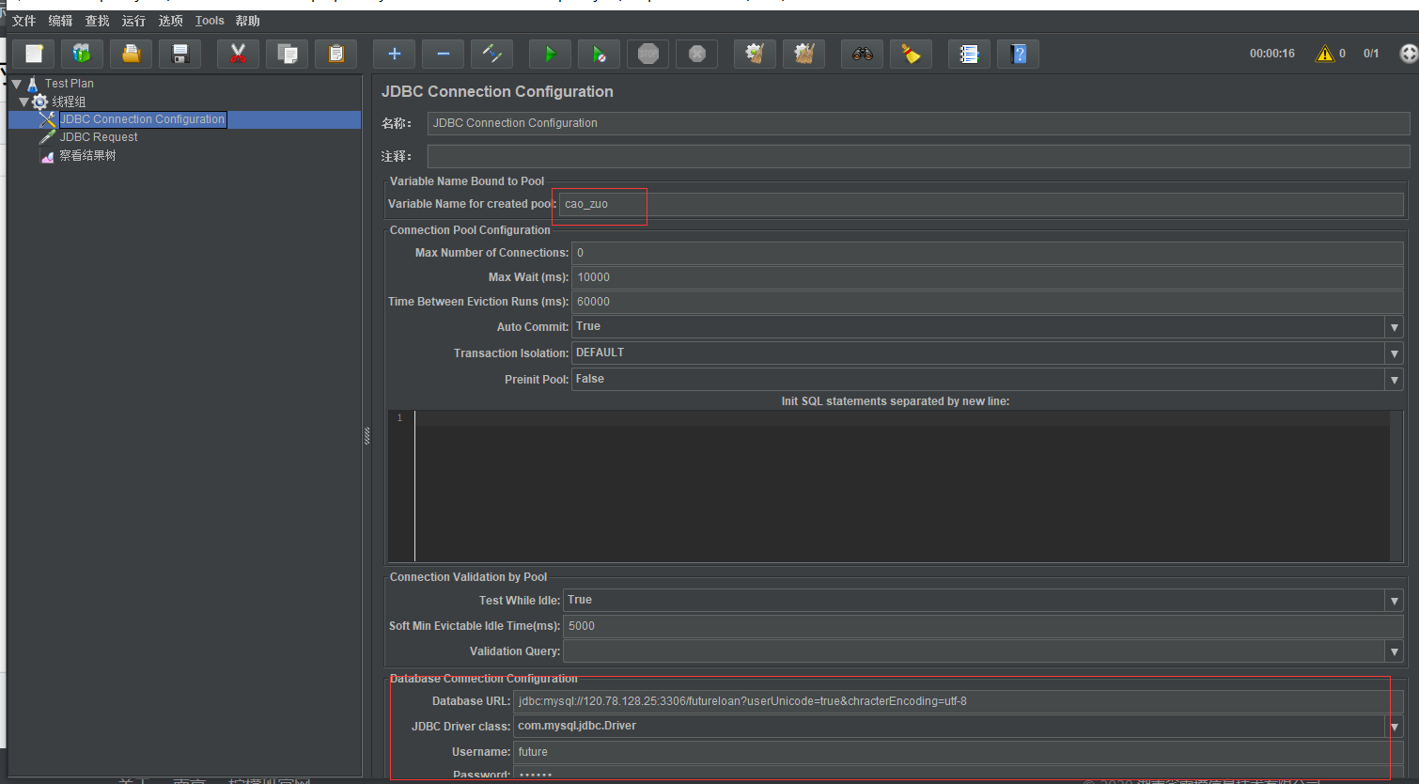Open the Test While Idle dropdown
The width and height of the screenshot is (1419, 784).
(x=1395, y=601)
